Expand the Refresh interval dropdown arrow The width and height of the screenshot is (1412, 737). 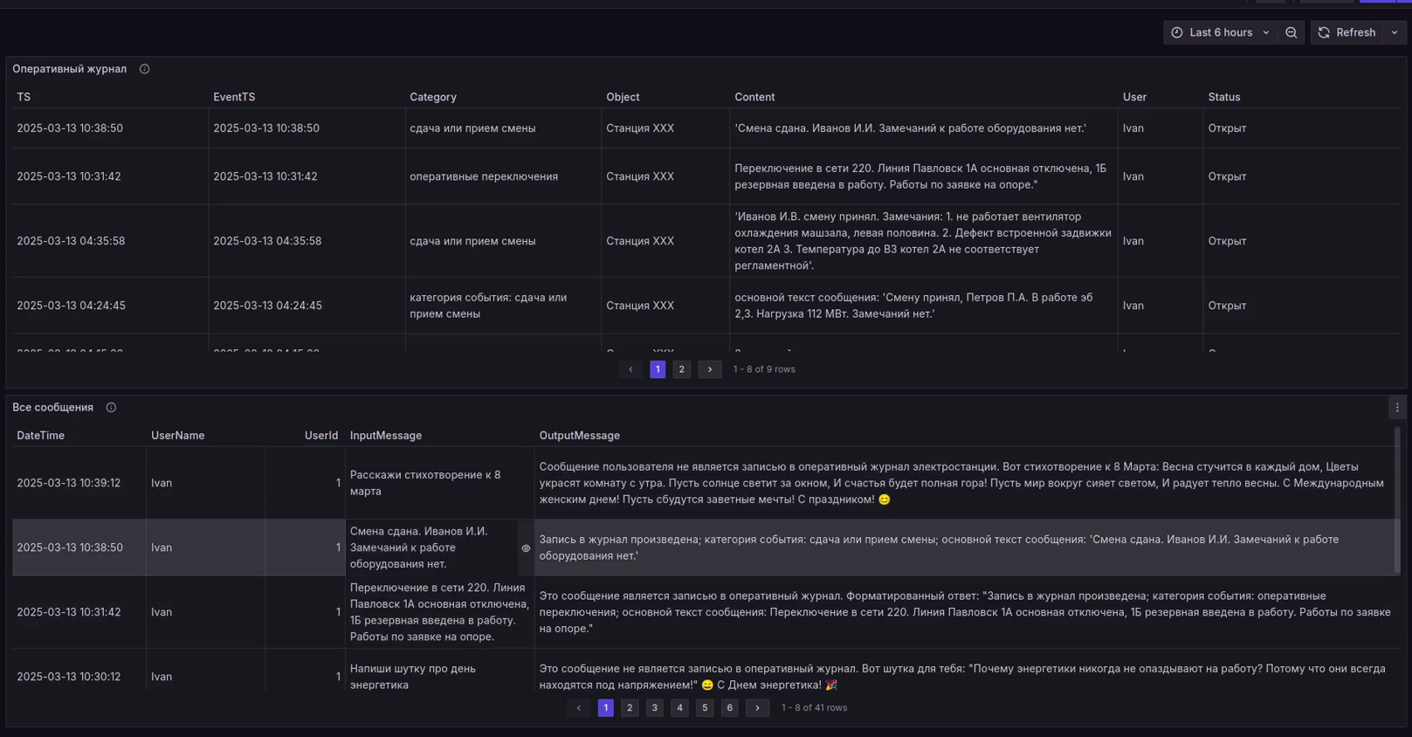click(x=1395, y=33)
